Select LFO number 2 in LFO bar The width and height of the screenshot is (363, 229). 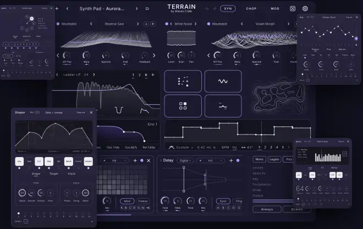(265, 147)
